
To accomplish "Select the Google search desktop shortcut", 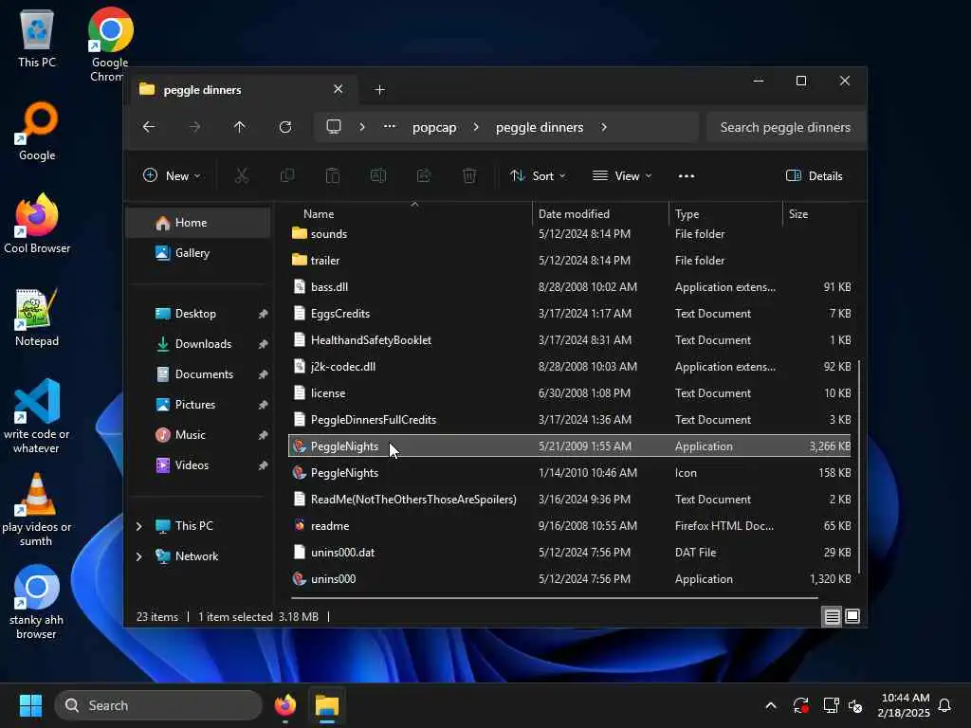I will click(x=37, y=131).
